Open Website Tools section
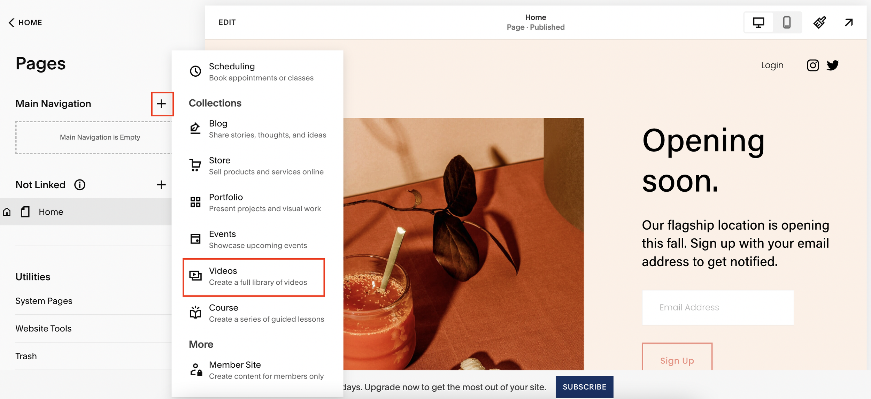This screenshot has width=871, height=399. pyautogui.click(x=44, y=328)
